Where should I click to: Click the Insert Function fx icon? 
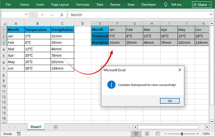pyautogui.click(x=62, y=15)
